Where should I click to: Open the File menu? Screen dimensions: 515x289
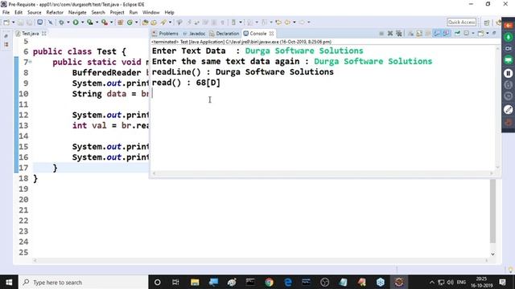click(6, 13)
